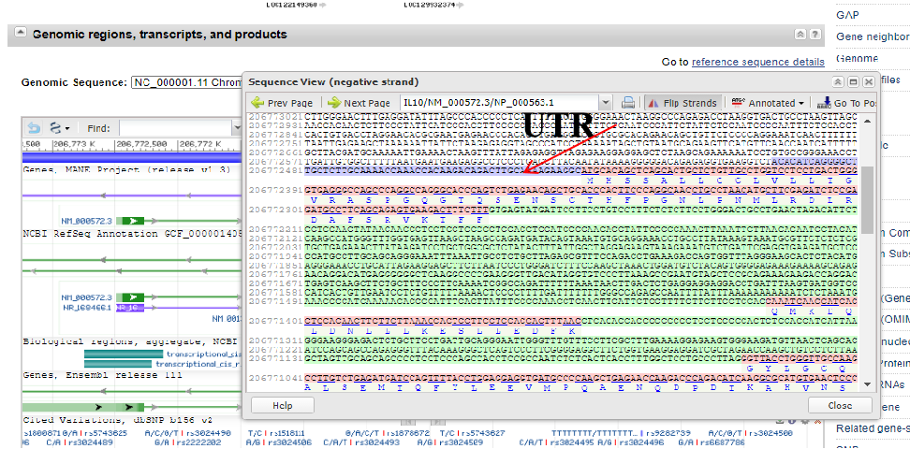
Task: Open the Annotated dropdown menu
Action: click(768, 102)
